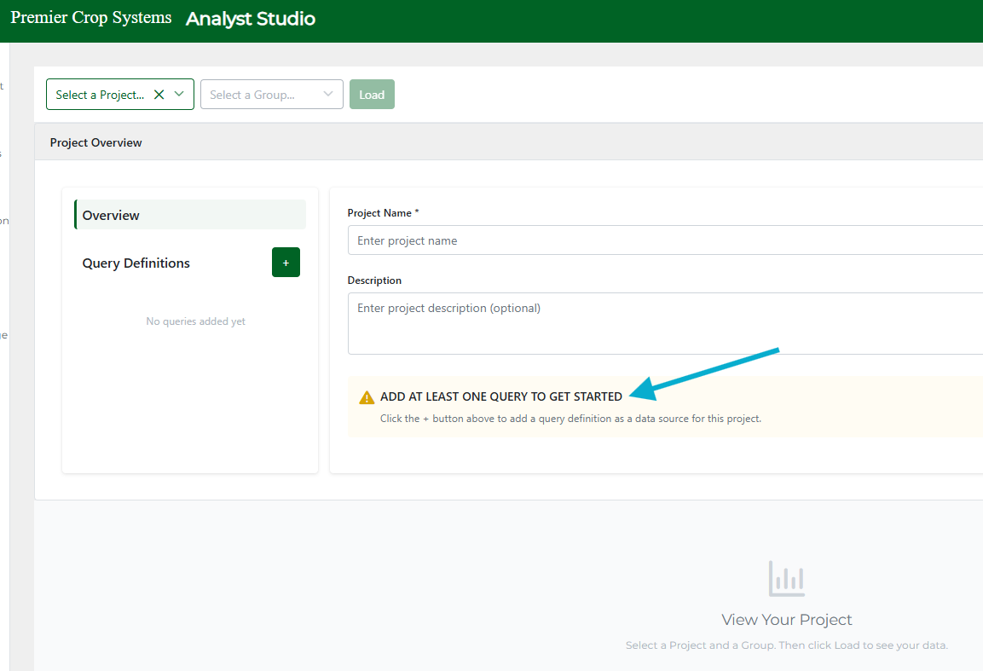983x671 pixels.
Task: Click the bar chart icon above View Your Project
Action: coord(786,579)
